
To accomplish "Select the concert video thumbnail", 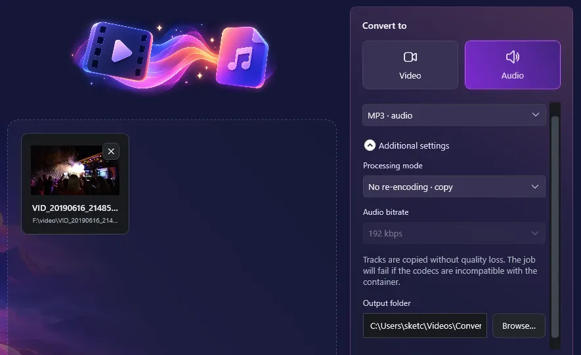I will click(75, 170).
